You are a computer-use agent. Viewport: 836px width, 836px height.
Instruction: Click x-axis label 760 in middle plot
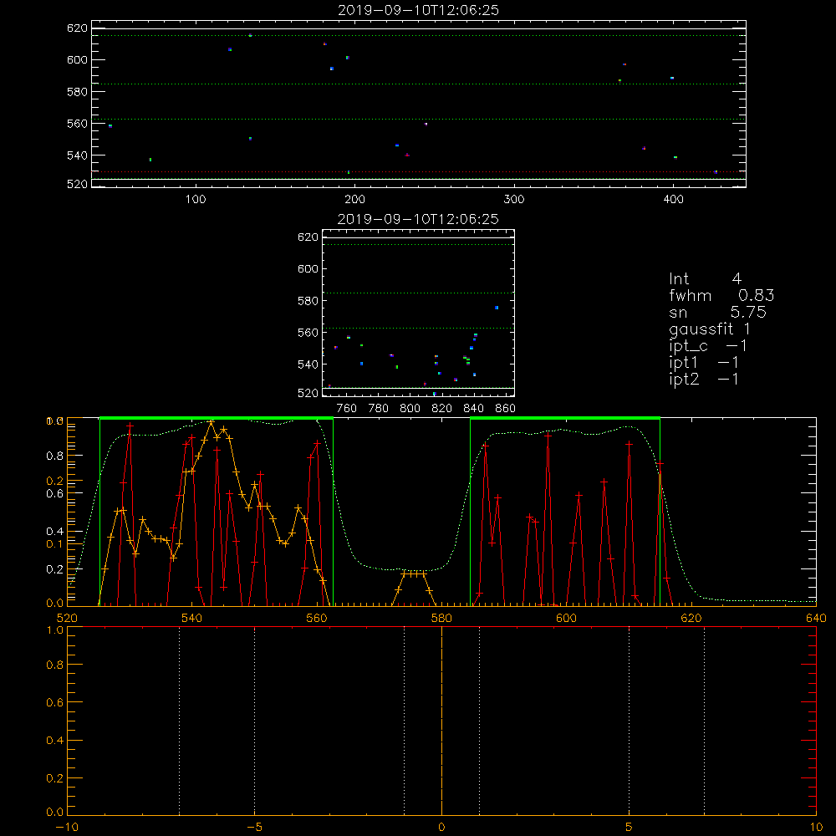[347, 409]
